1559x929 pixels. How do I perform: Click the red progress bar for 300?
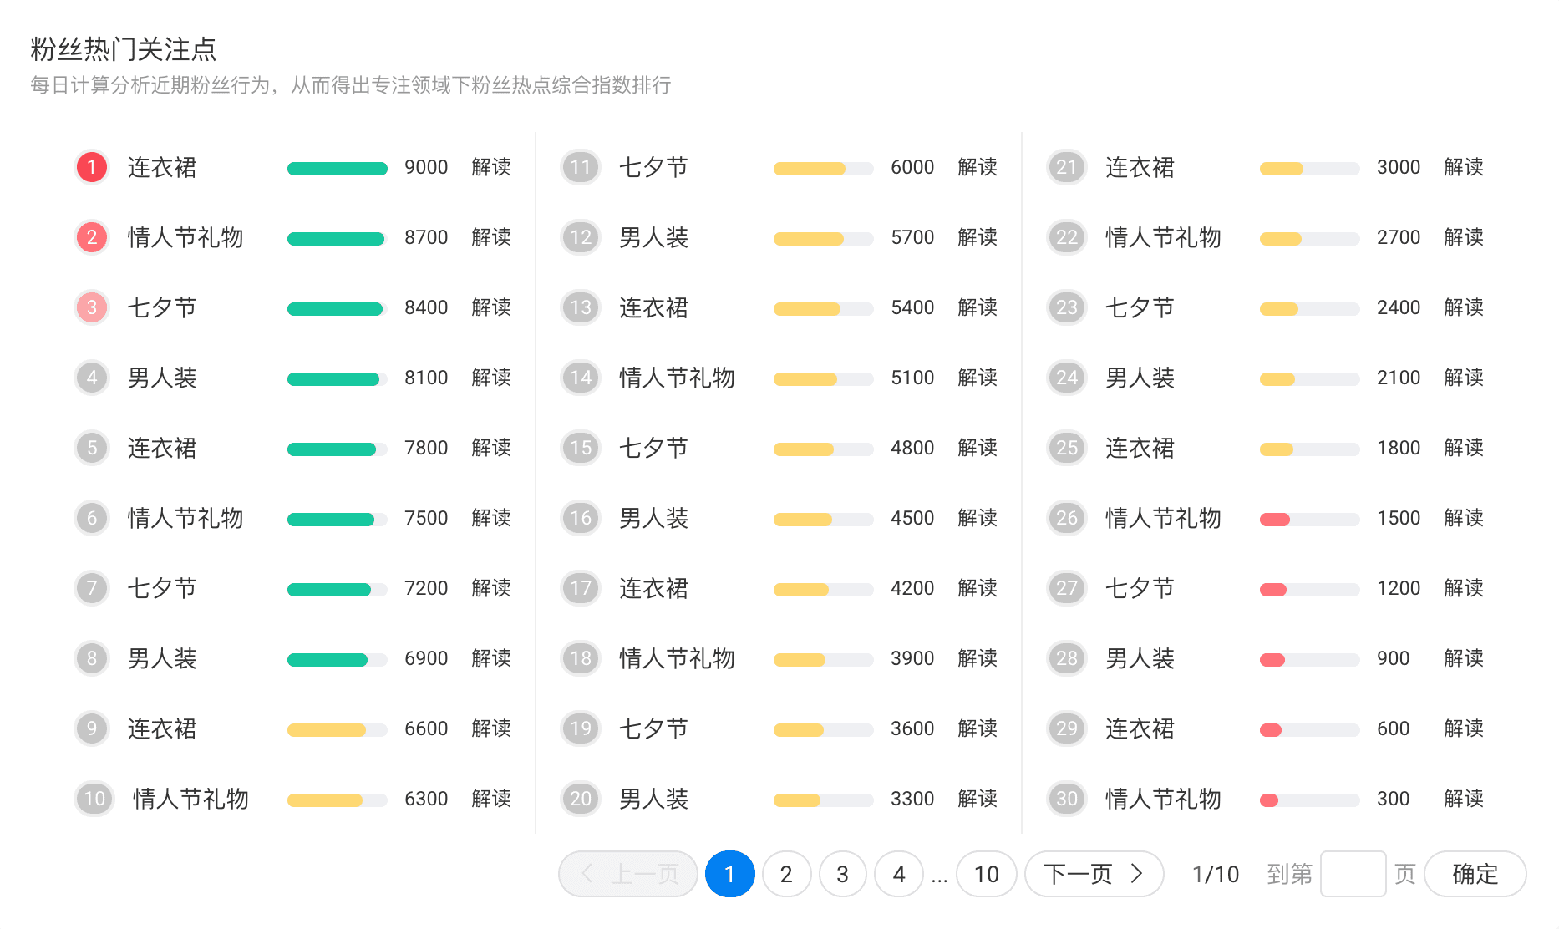click(1270, 800)
